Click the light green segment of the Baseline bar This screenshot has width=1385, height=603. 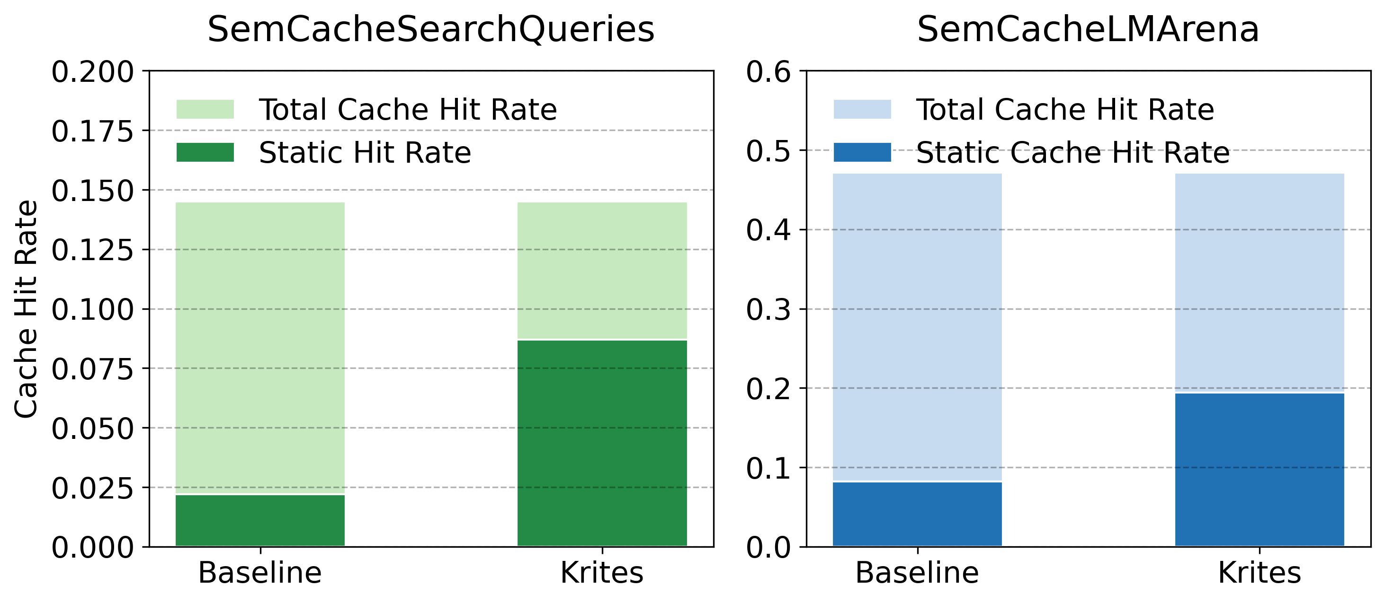tap(260, 348)
